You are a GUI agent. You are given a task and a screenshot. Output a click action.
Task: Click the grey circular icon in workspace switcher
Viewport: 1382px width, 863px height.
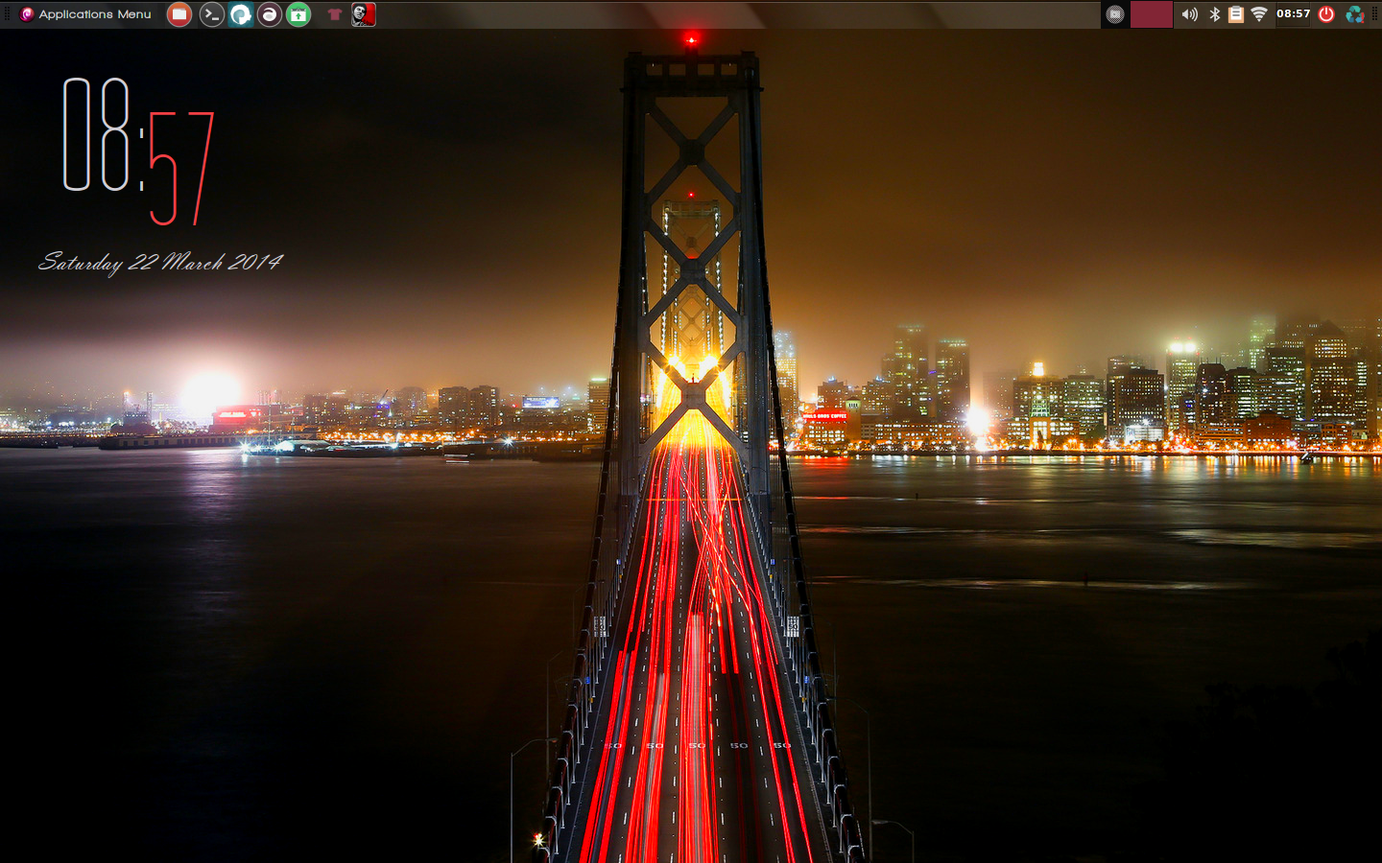click(1114, 14)
